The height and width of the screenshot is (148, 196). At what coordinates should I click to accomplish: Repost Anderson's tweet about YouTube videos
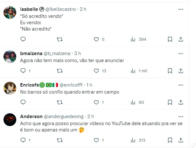coord(60,140)
